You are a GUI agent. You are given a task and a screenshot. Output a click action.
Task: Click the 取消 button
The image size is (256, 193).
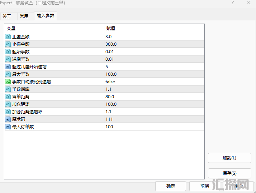[x=204, y=186]
